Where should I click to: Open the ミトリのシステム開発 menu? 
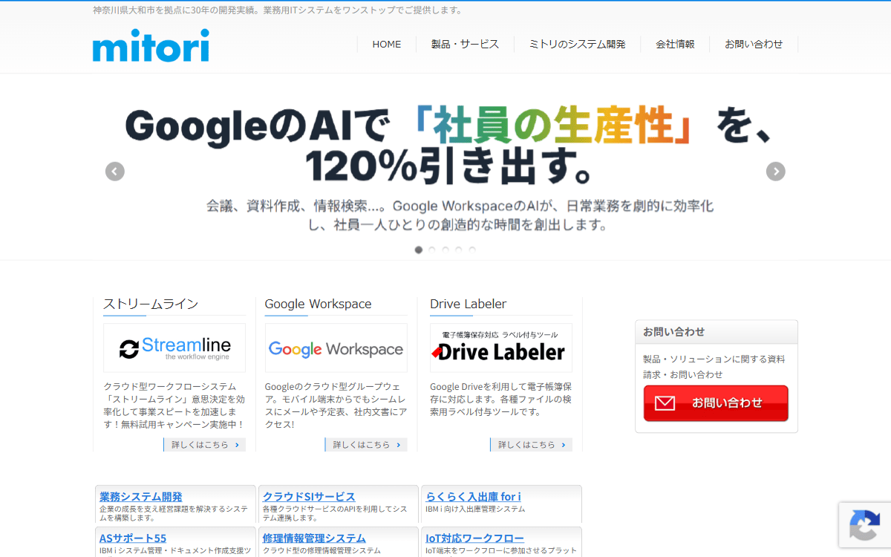tap(578, 45)
